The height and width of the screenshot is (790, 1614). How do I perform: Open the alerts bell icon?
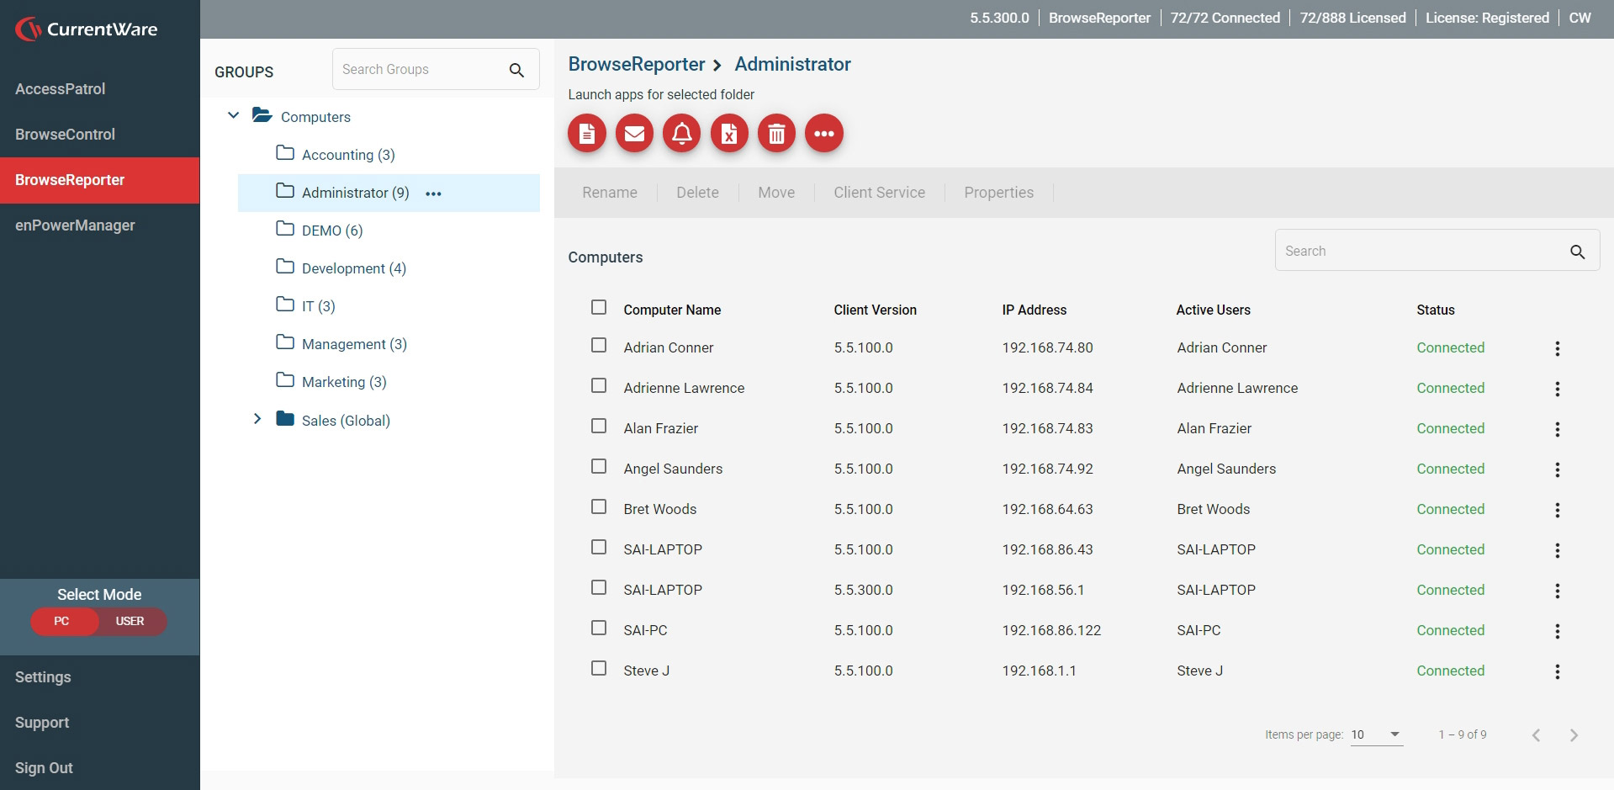pos(682,133)
